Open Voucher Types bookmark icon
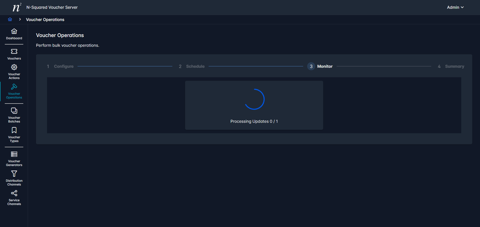Image resolution: width=480 pixels, height=227 pixels. coord(14,130)
